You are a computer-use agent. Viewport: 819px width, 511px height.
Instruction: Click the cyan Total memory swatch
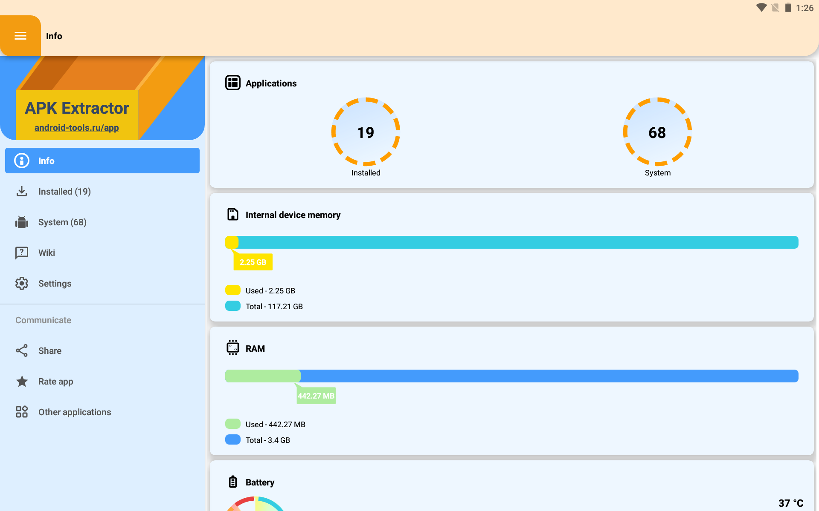(x=233, y=306)
